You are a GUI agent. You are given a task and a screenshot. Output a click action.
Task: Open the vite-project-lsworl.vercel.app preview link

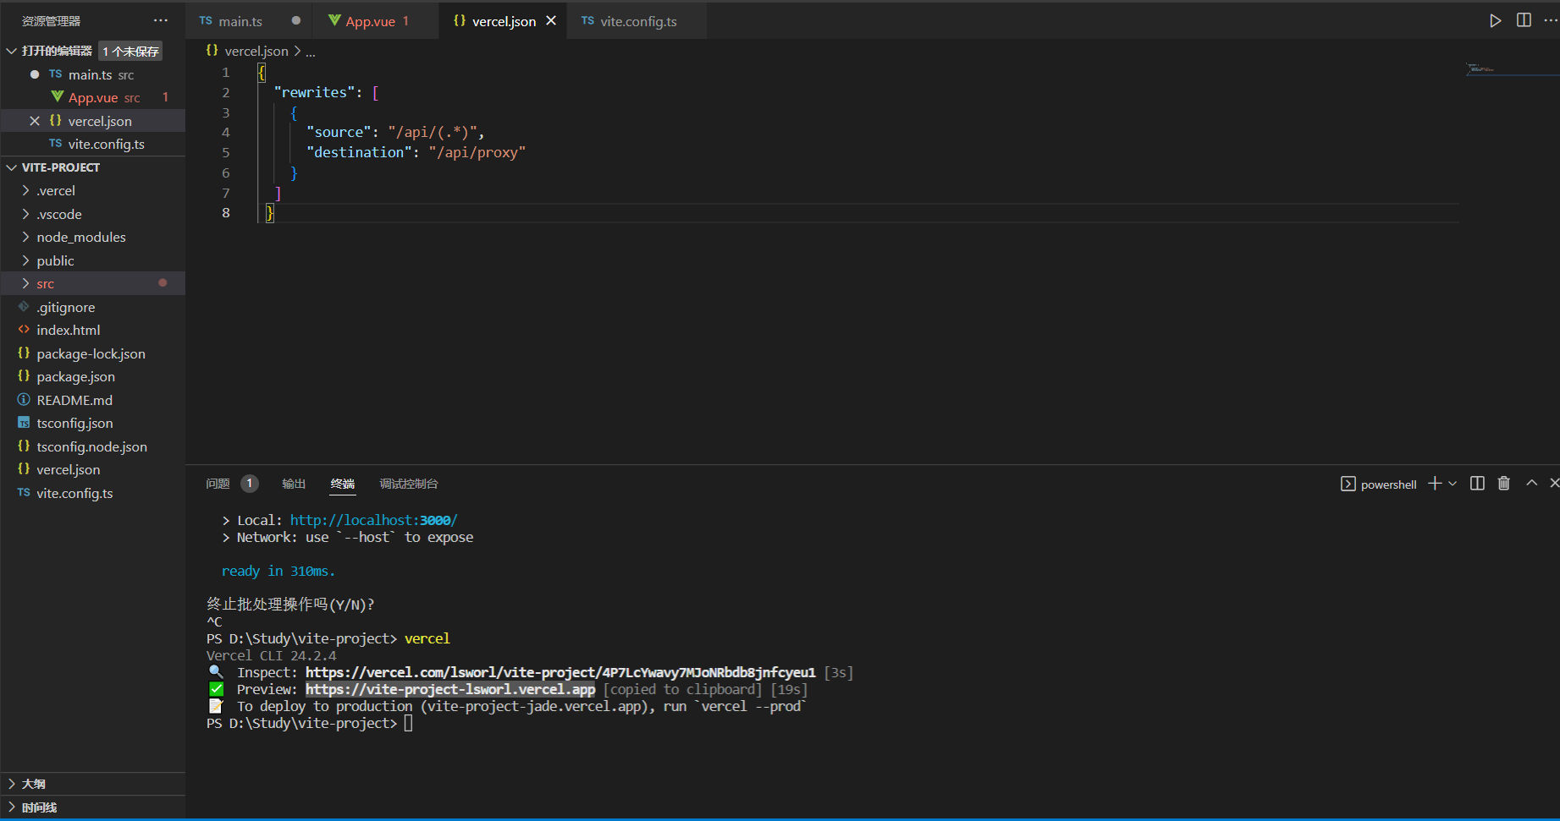tap(450, 690)
